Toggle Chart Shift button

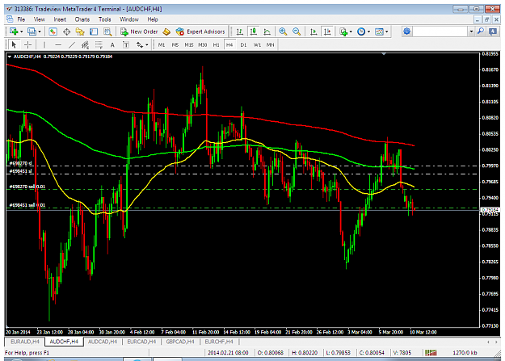pos(327,31)
